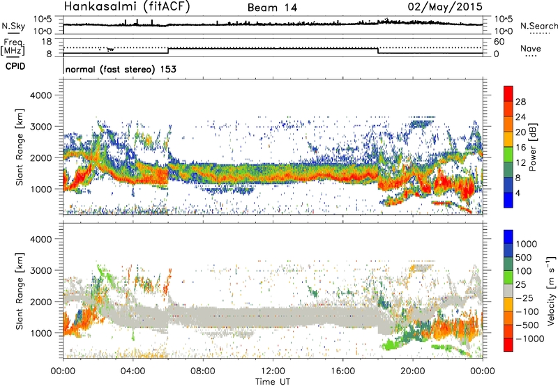Click the date '02/May/2015'
Screen dimensions: 558x386
tap(445, 6)
